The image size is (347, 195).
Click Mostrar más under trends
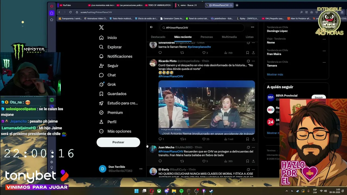[275, 74]
